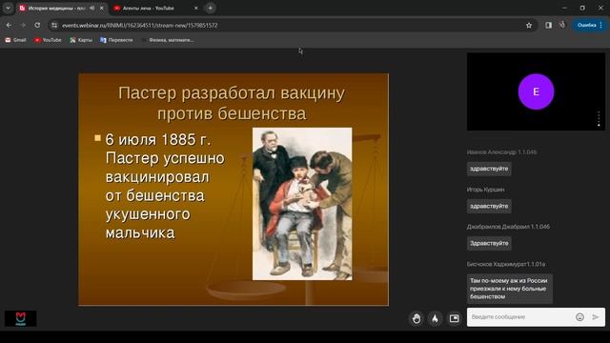
Task: Open the Перевести bookmark
Action: pyautogui.click(x=116, y=40)
